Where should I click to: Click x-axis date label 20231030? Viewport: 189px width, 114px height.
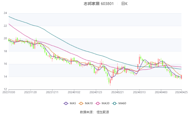click(x=9, y=92)
